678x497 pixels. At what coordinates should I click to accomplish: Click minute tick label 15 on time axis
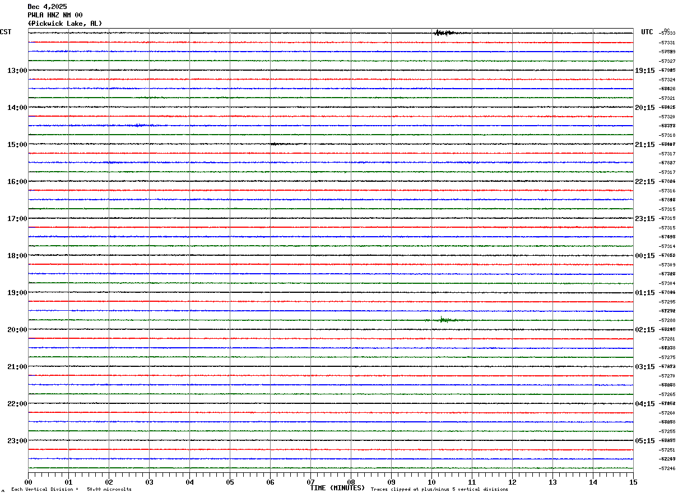tap(633, 482)
